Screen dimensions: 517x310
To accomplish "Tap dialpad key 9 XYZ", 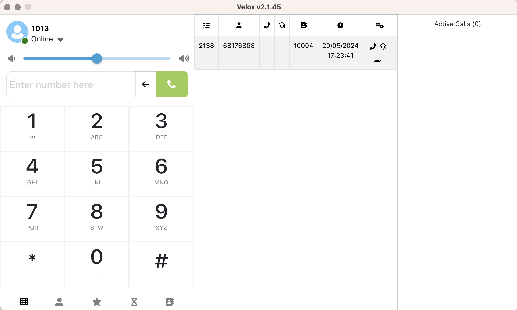I will [161, 219].
